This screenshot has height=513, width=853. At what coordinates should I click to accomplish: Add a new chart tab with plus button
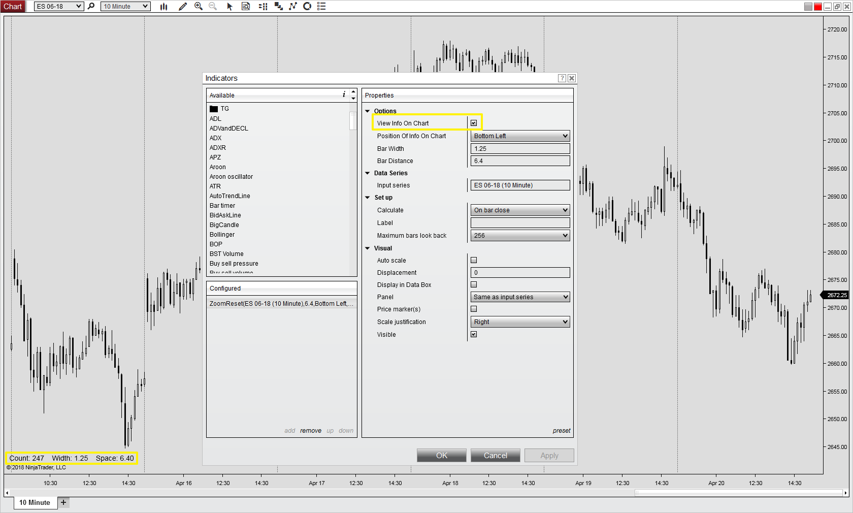click(63, 502)
